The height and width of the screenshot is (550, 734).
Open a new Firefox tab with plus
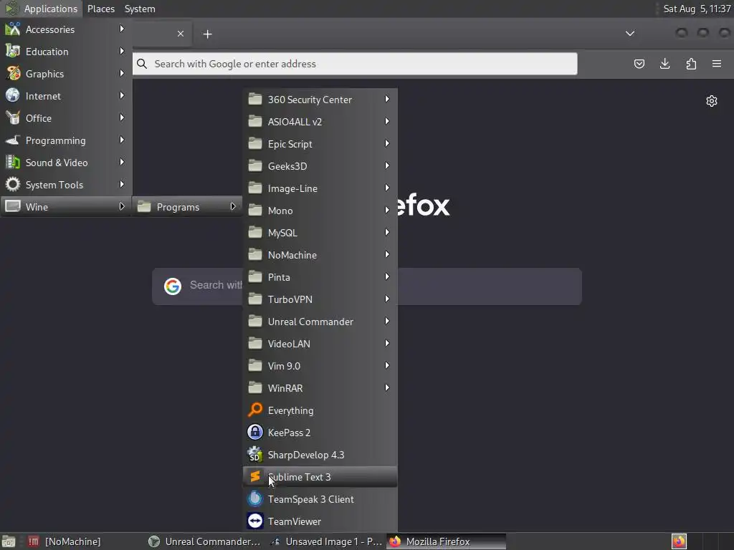coord(207,34)
